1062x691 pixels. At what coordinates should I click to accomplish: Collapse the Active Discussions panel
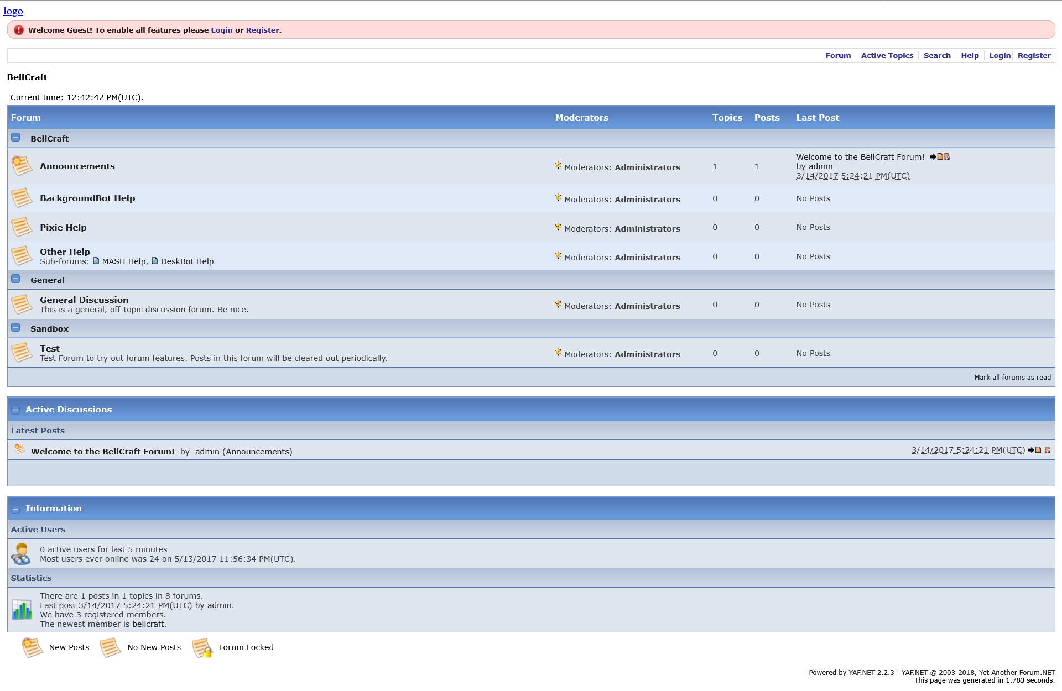[x=15, y=410]
